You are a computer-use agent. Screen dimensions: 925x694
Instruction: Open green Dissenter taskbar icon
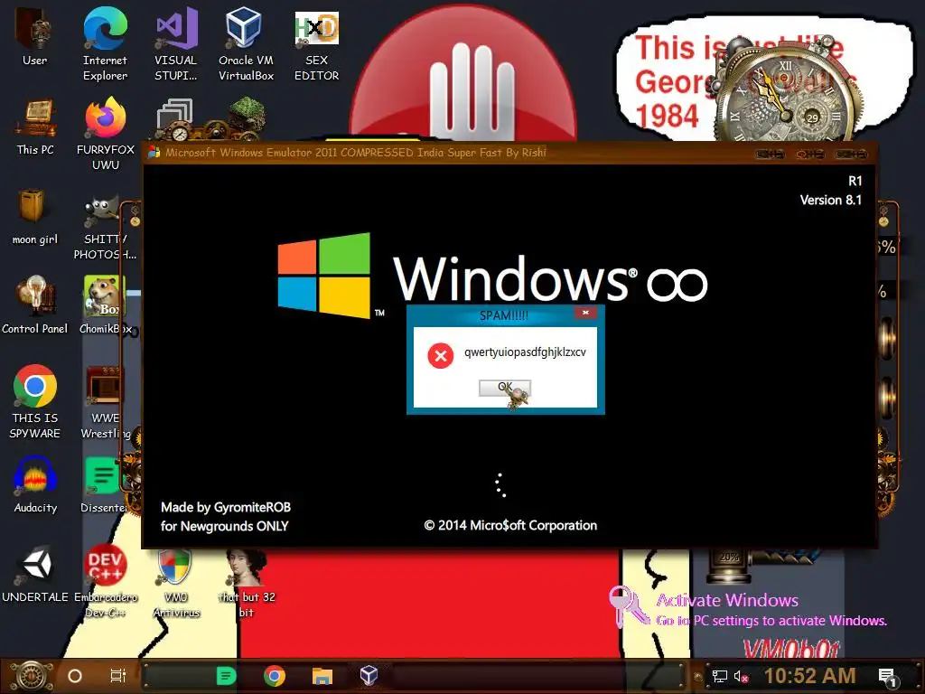(226, 676)
